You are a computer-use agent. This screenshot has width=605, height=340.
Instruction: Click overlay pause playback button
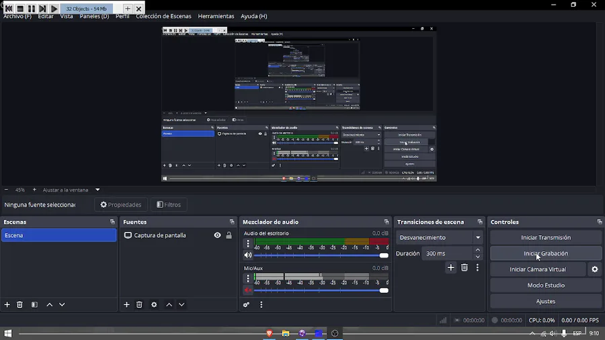[31, 9]
